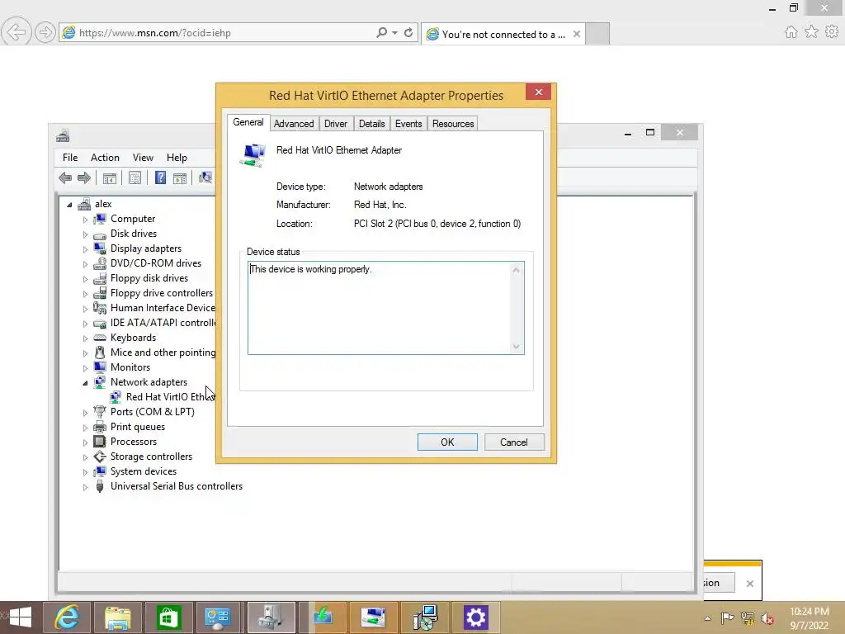Expand the Processors category

coord(85,442)
